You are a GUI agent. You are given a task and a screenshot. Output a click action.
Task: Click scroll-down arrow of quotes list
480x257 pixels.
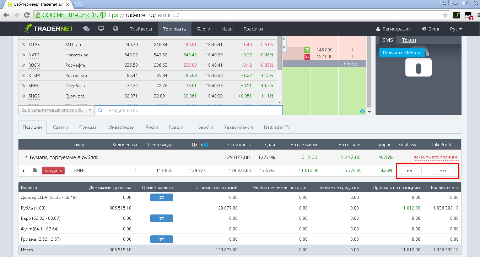pyautogui.click(x=280, y=102)
